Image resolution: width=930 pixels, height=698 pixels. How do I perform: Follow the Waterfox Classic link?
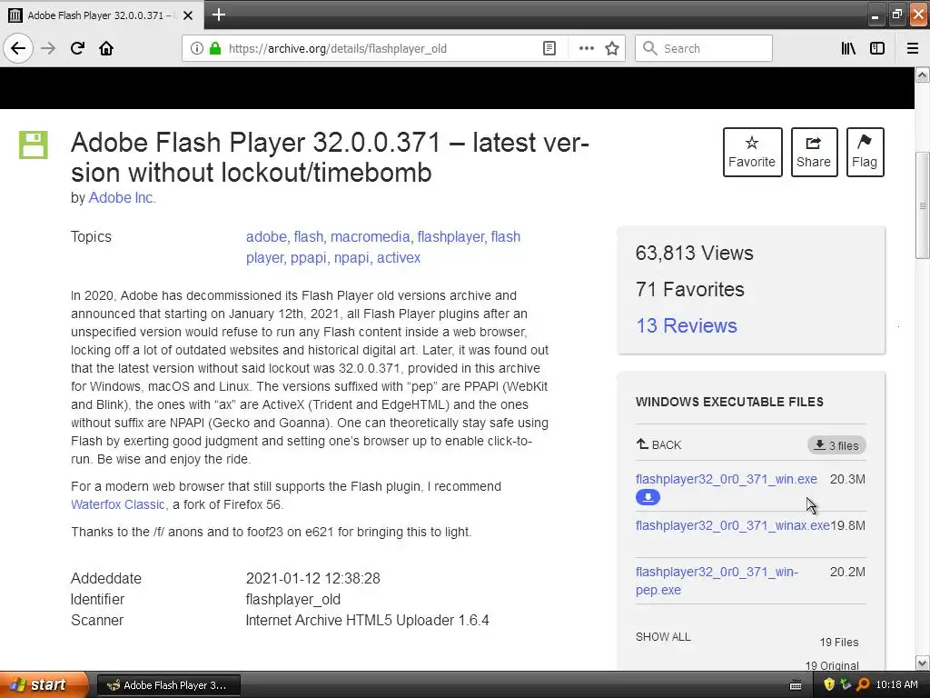click(118, 504)
